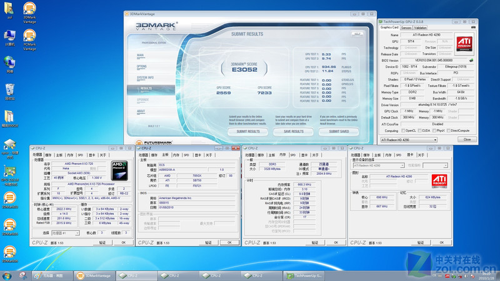Switch to the Sensors tab in GPU-Z
Viewport: 500px width, 281px height.
pyautogui.click(x=406, y=27)
